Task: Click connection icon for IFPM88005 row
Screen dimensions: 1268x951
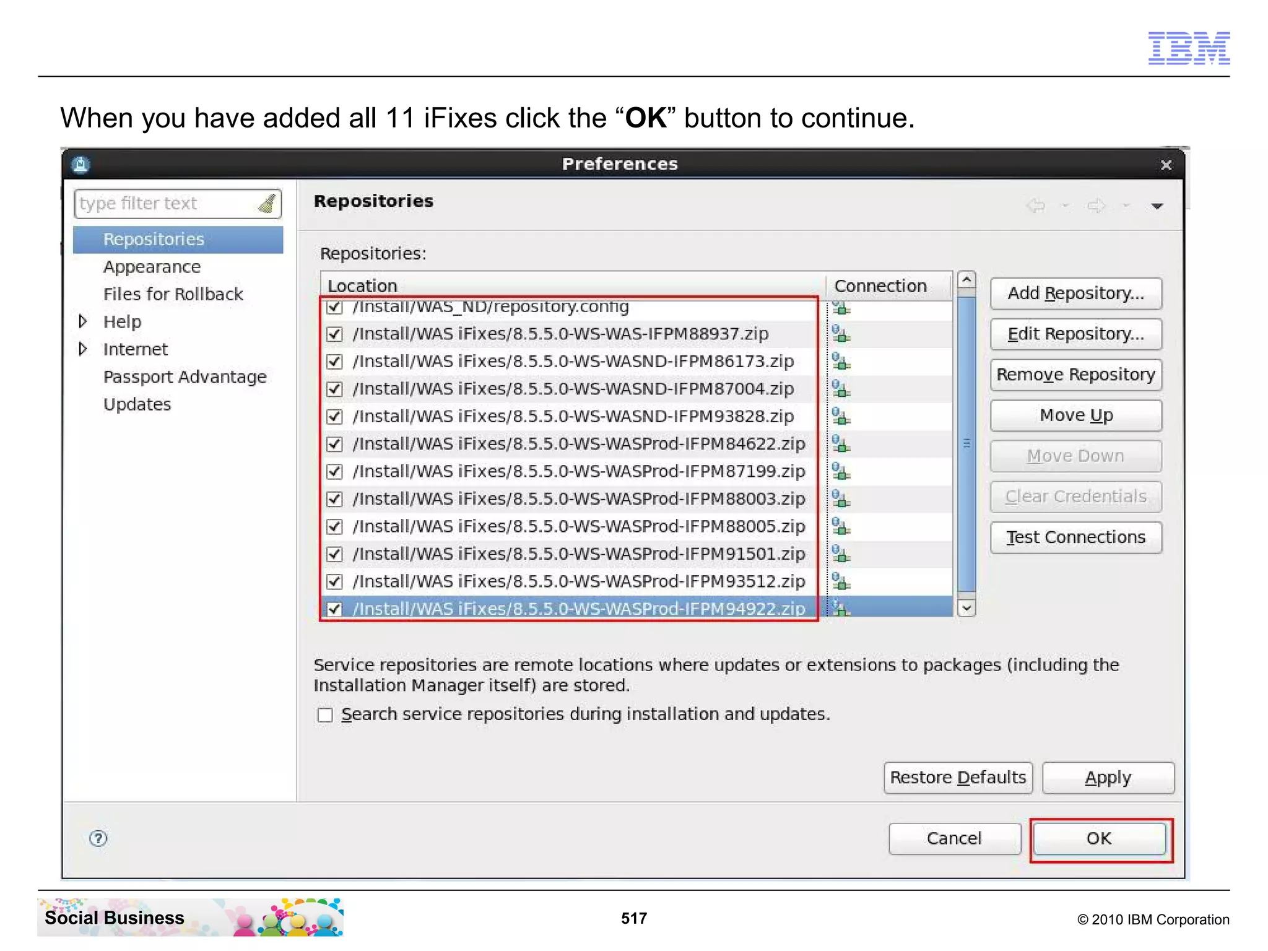Action: [x=841, y=526]
